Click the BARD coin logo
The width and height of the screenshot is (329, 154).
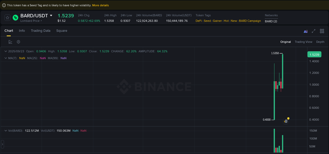pos(15,18)
